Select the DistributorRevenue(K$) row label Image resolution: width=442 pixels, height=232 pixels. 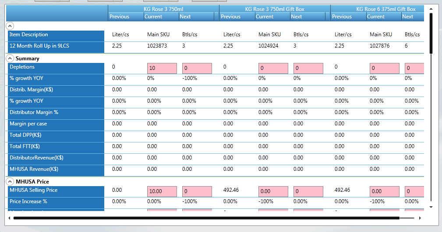(x=56, y=159)
